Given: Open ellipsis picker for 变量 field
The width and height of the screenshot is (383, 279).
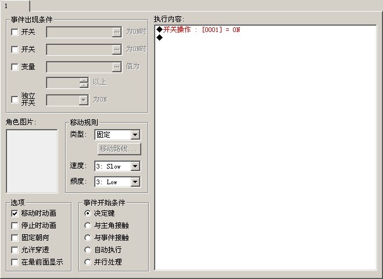Looking at the screenshot, I should click(117, 67).
